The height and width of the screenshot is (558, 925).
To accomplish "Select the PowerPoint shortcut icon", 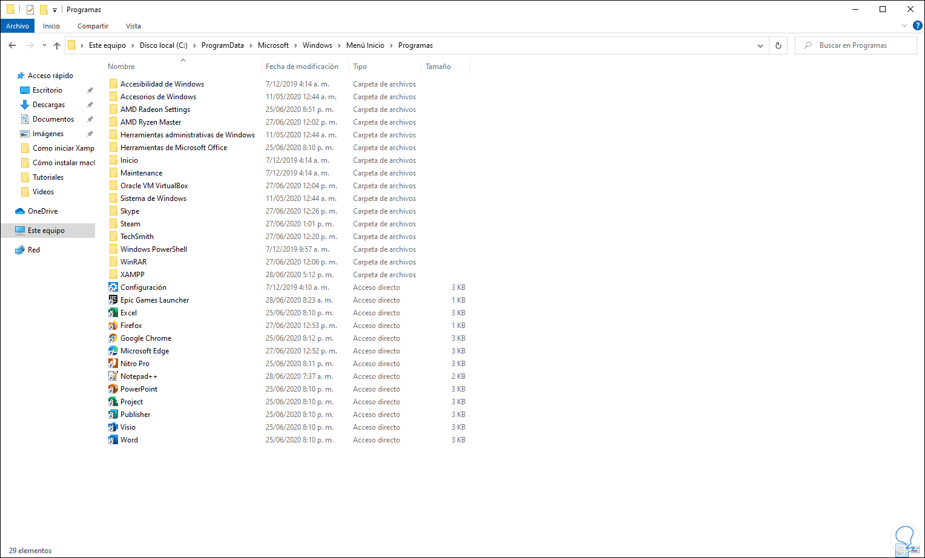I will click(x=113, y=389).
